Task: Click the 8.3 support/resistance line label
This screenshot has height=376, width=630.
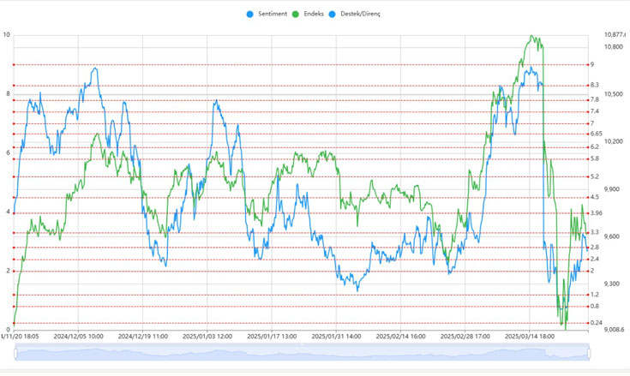Action: (595, 86)
